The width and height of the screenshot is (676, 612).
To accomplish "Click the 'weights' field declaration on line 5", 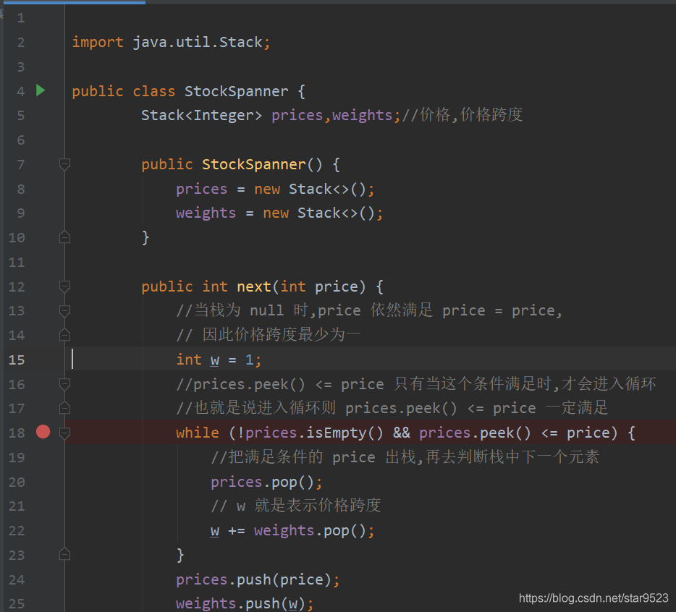I will coord(362,116).
